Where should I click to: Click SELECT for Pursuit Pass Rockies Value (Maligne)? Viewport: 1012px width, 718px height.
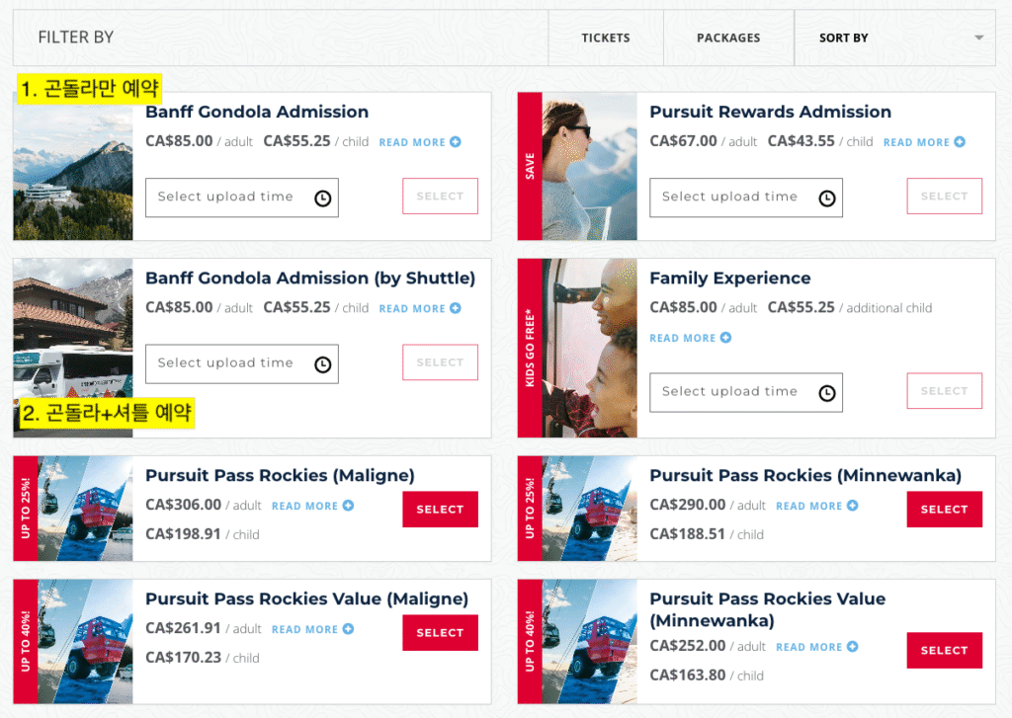coord(440,633)
